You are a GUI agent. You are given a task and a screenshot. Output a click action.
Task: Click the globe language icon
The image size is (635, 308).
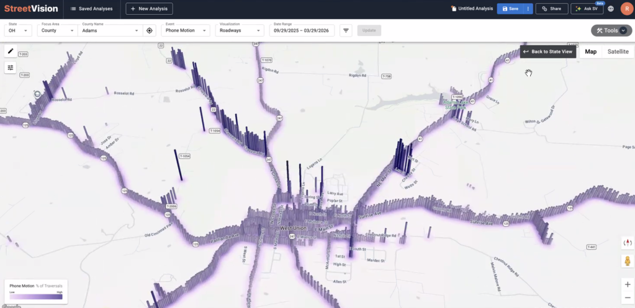611,9
